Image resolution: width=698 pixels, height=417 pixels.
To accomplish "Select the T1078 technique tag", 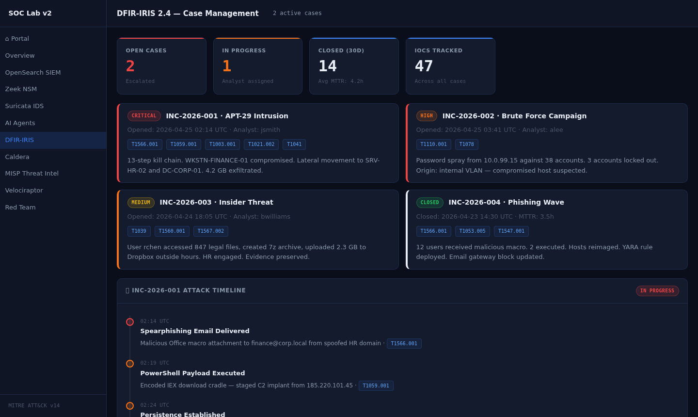I will point(467,144).
